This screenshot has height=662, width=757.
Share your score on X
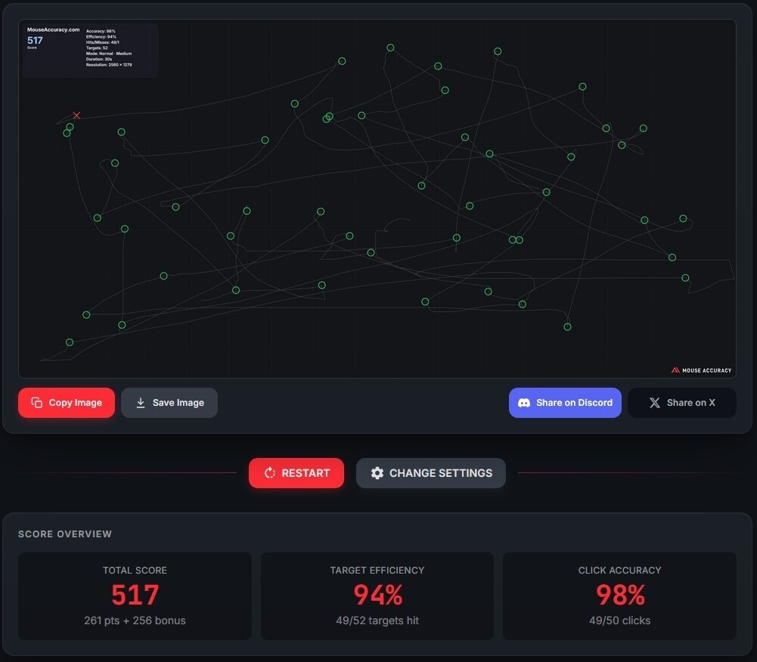(x=681, y=403)
